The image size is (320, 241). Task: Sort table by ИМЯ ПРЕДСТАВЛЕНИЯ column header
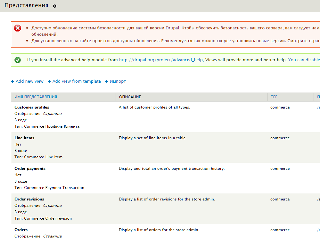point(36,97)
